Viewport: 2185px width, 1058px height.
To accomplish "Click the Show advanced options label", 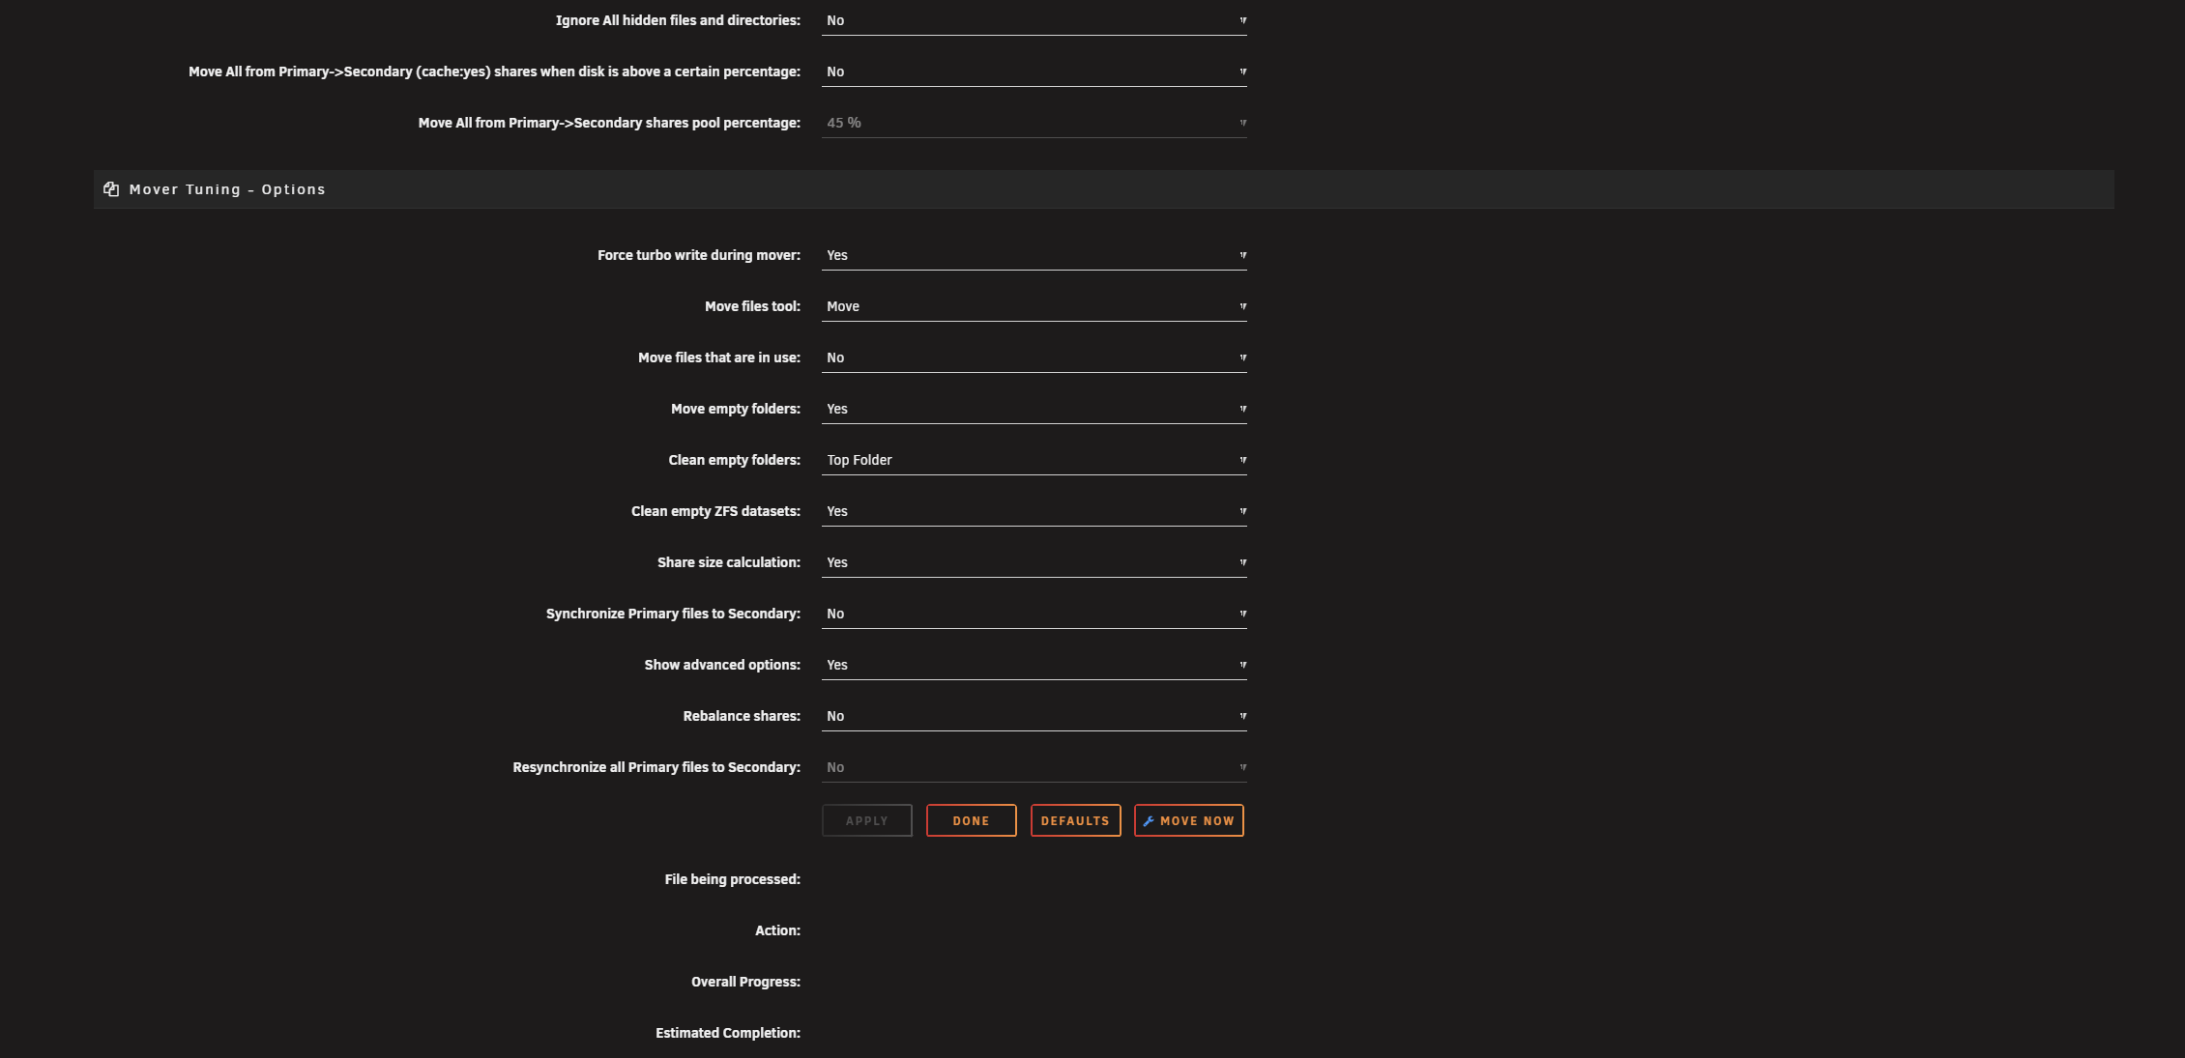I will (722, 665).
